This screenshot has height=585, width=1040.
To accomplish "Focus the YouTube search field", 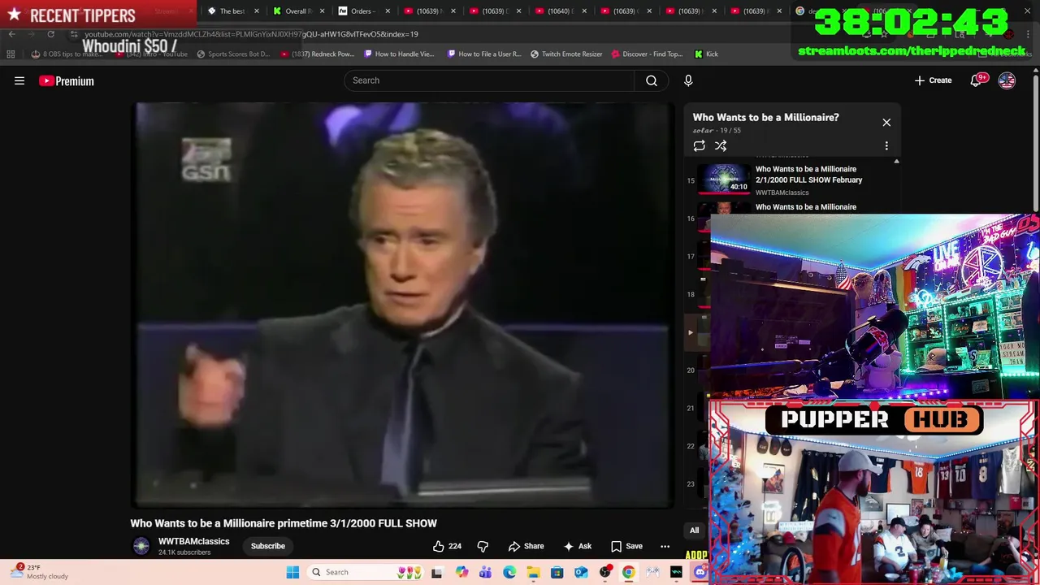I will (x=489, y=80).
